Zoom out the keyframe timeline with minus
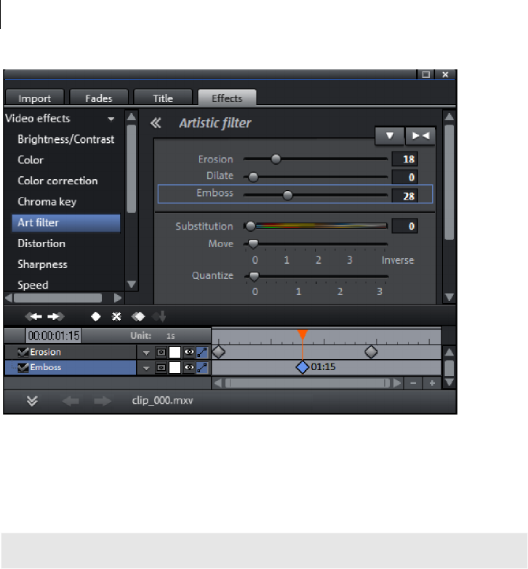This screenshot has height=569, width=528. click(x=413, y=383)
